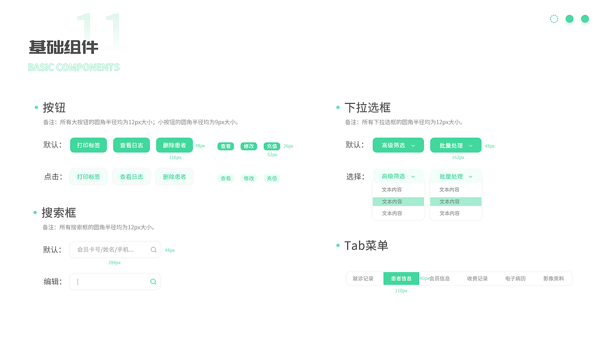Click the 点击: label in the buttons section
This screenshot has width=607, height=341.
pyautogui.click(x=53, y=177)
